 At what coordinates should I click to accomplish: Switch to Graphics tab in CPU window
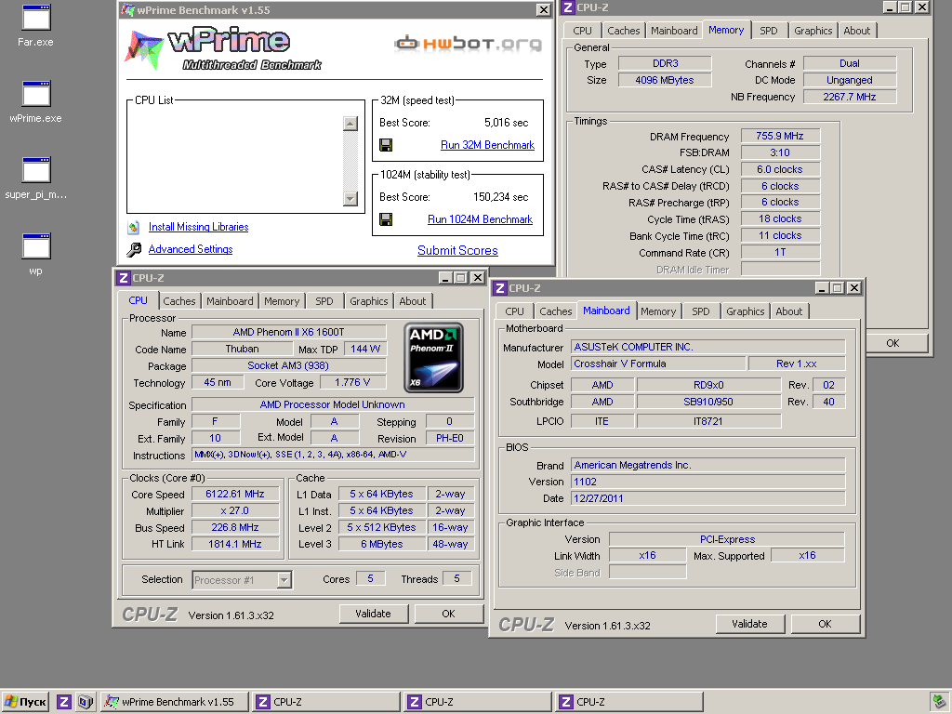(x=368, y=301)
